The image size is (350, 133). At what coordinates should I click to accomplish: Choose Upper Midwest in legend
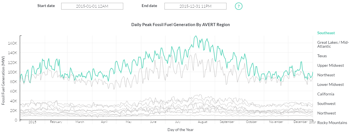coord(330,65)
